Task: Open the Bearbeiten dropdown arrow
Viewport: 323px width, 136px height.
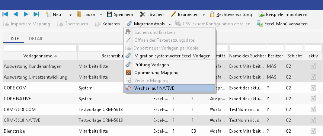Action: click(204, 15)
